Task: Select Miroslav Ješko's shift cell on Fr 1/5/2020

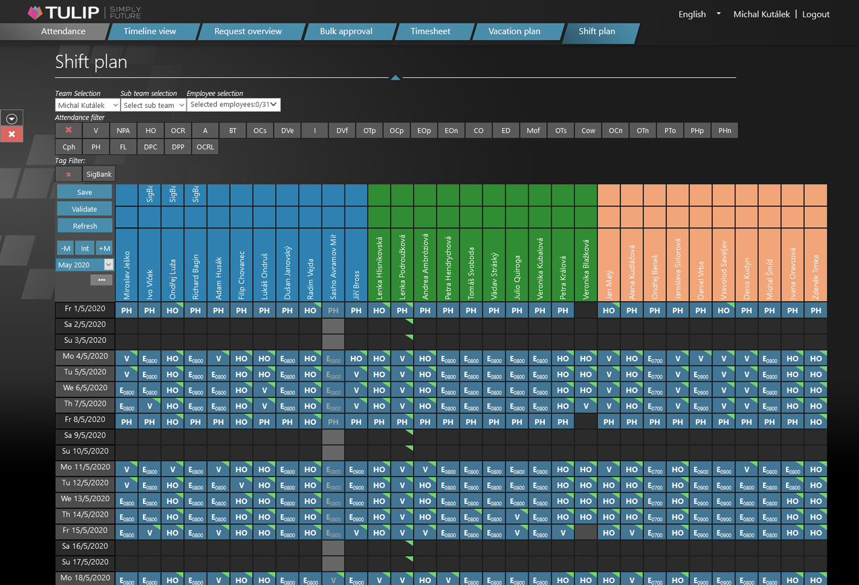Action: tap(127, 310)
